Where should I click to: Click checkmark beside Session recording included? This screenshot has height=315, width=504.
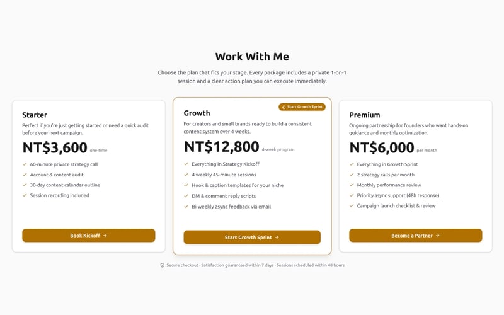[x=25, y=195]
